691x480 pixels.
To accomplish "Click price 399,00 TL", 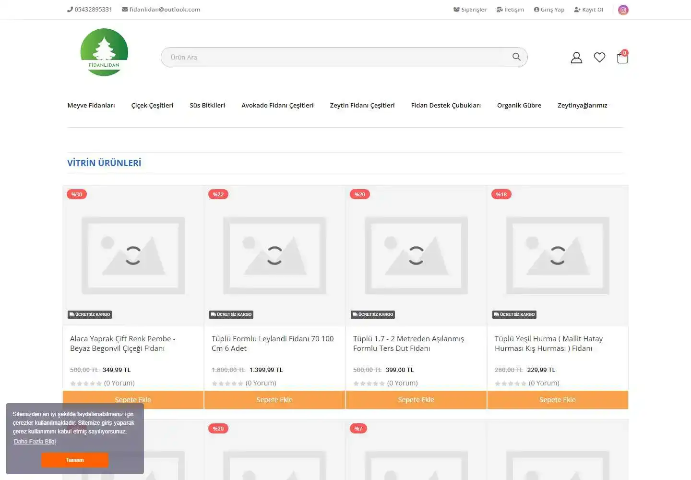I will 400,370.
